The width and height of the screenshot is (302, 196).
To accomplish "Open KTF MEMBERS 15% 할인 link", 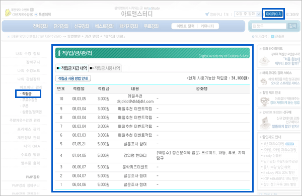I will click(281, 179).
